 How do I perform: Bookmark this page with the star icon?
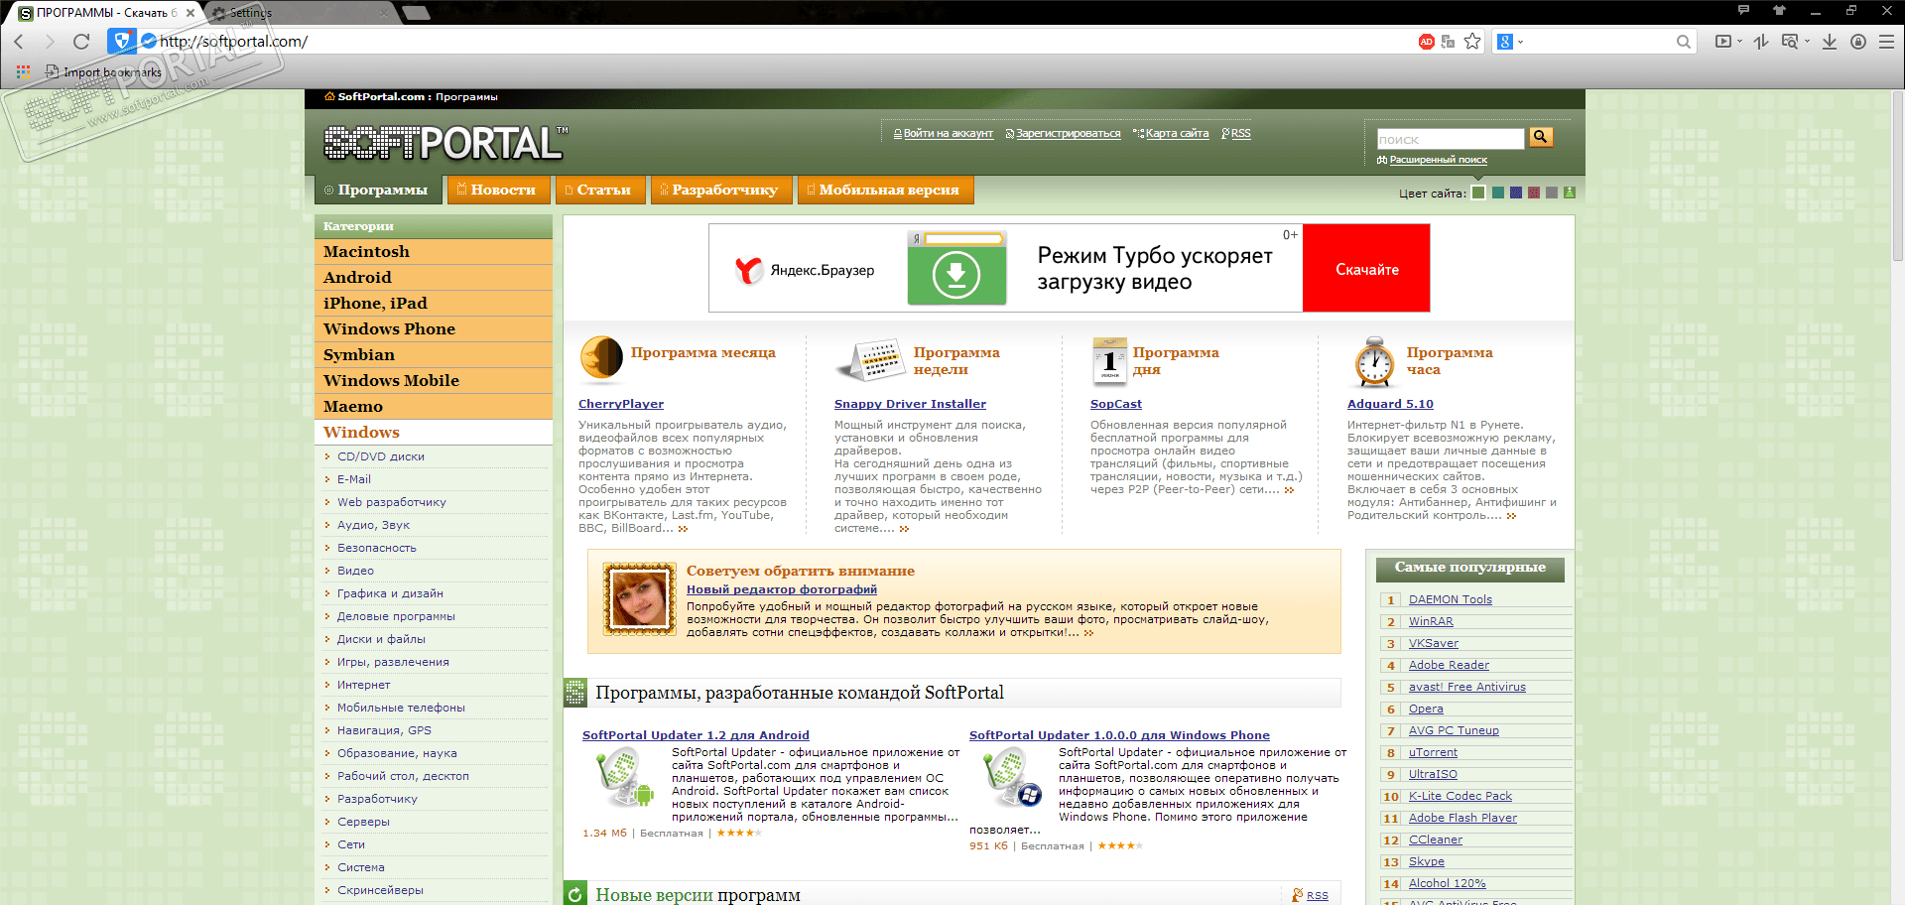pos(1472,42)
